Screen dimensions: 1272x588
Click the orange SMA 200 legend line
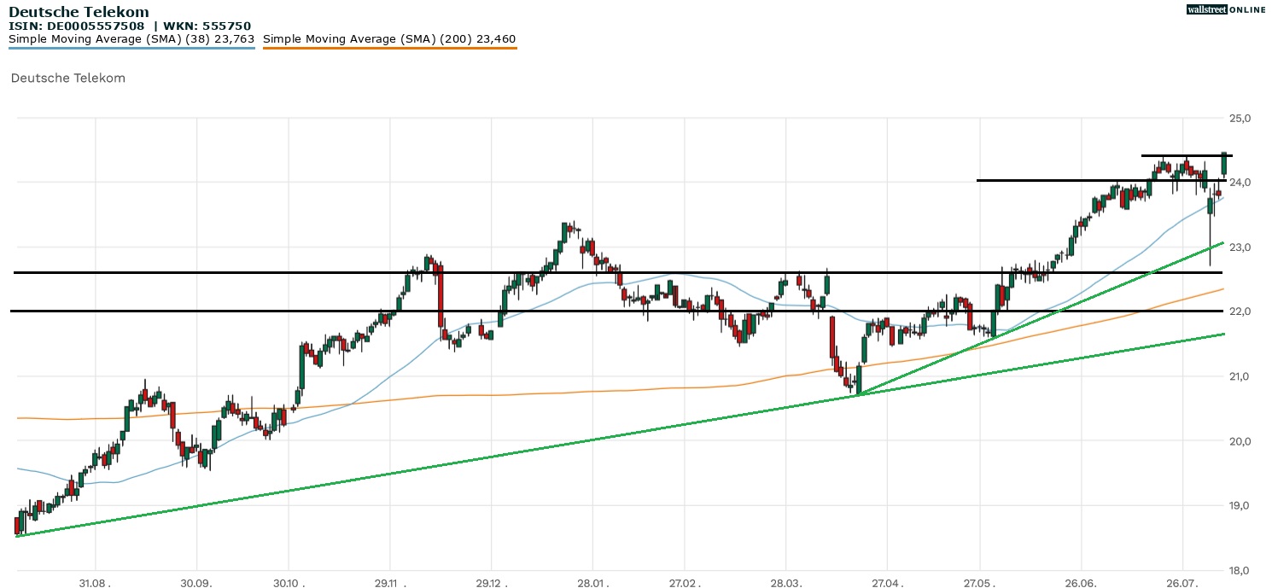(x=389, y=48)
